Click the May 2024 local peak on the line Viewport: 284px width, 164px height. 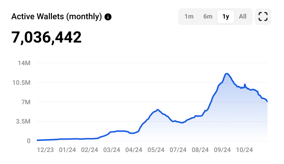tap(157, 110)
